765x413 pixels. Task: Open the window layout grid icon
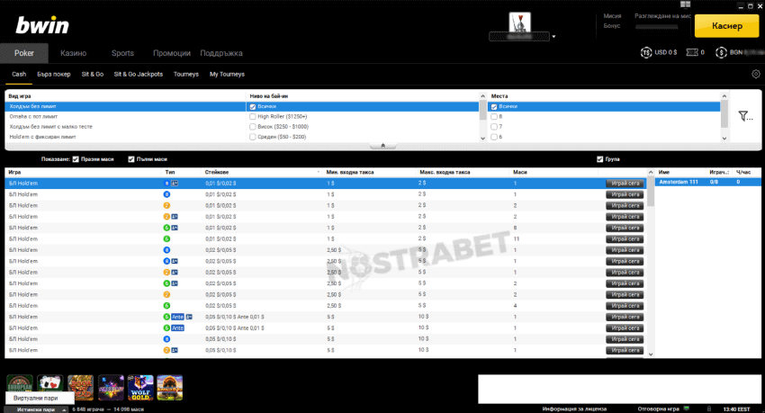[x=686, y=4]
